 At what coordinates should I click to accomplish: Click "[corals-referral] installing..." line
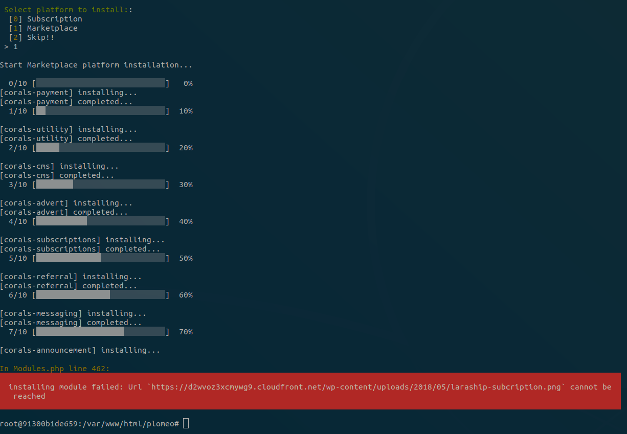(71, 277)
